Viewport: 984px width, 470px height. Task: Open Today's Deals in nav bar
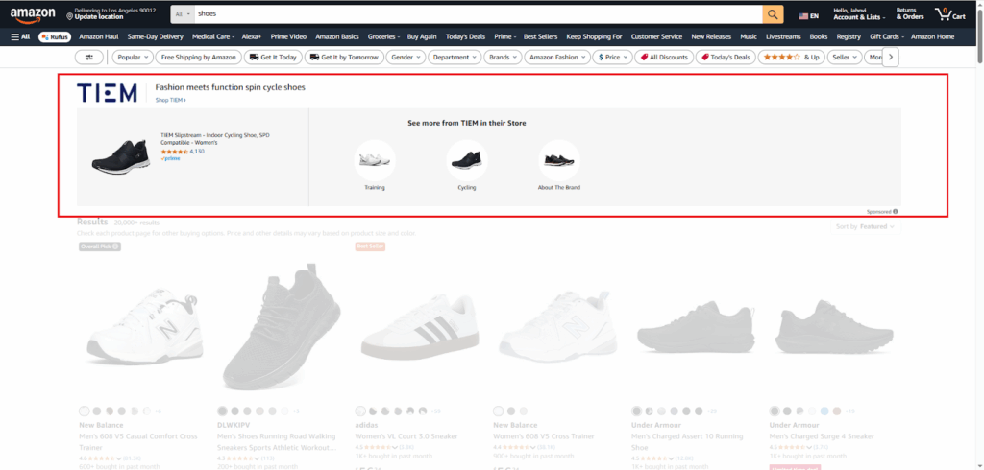pyautogui.click(x=465, y=37)
